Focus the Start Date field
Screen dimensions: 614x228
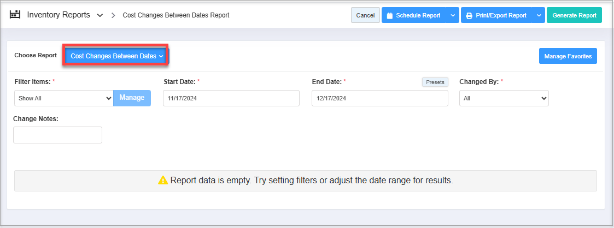coord(231,98)
